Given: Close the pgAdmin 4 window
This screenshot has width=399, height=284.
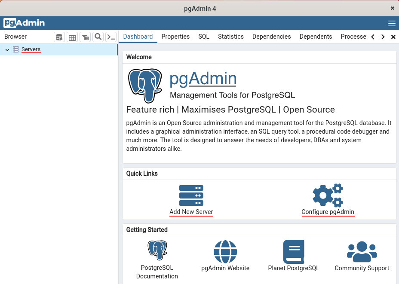Looking at the screenshot, I should [393, 9].
